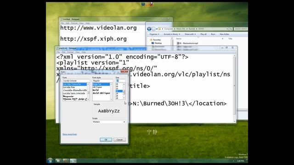Click the Explorer address bar refresh button
The height and width of the screenshot is (165, 294).
coord(231,29)
